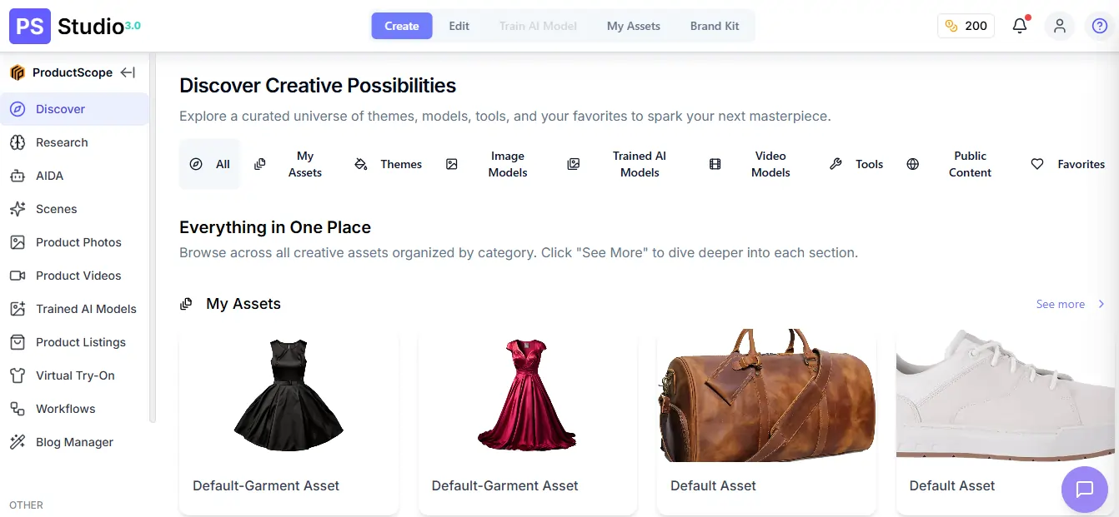Expand My Assets with See more
The width and height of the screenshot is (1119, 517).
(1061, 304)
